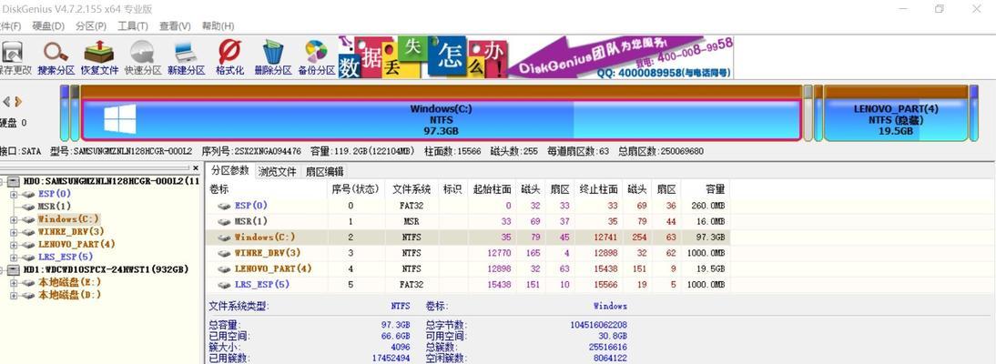Click the 终止柱面 column header
Image resolution: width=996 pixels, height=364 pixels.
pos(599,189)
